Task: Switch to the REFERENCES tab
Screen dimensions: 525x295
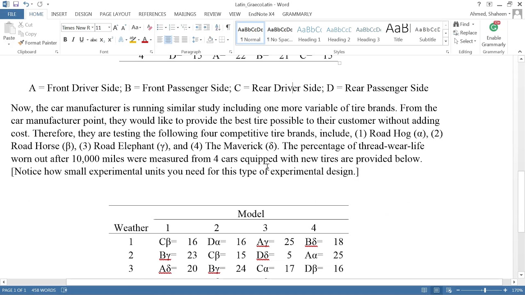Action: coord(152,14)
